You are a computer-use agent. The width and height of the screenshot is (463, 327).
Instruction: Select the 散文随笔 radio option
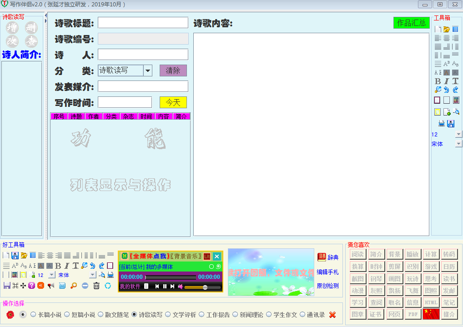coord(101,314)
